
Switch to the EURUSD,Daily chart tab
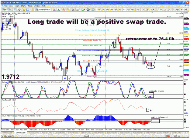(x=8, y=133)
